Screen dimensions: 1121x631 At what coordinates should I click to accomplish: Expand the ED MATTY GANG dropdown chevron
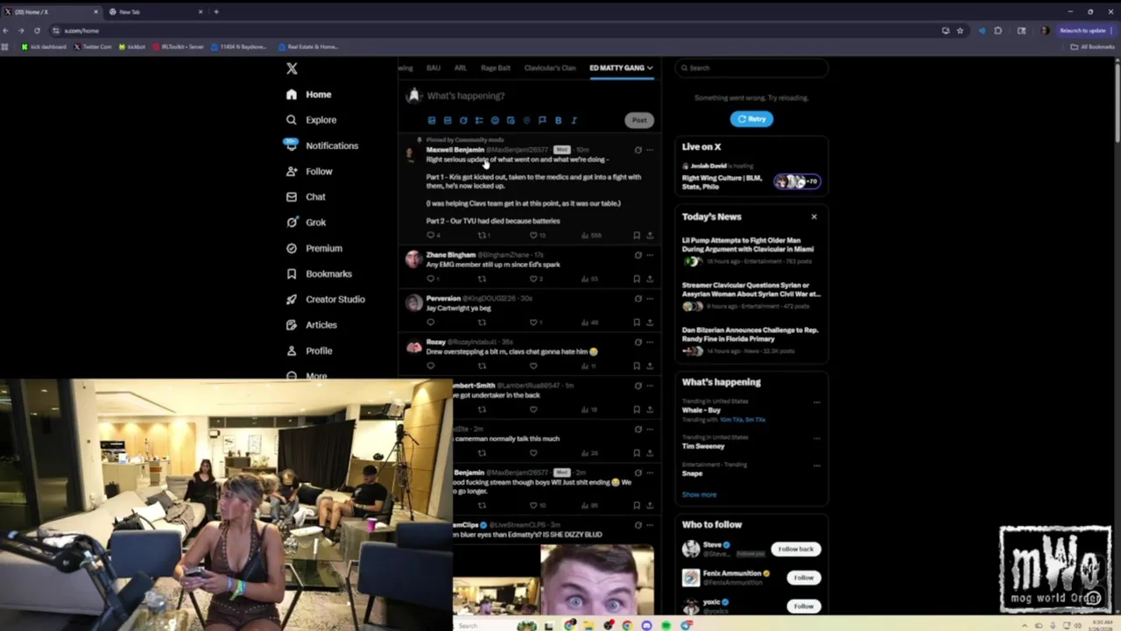point(650,67)
